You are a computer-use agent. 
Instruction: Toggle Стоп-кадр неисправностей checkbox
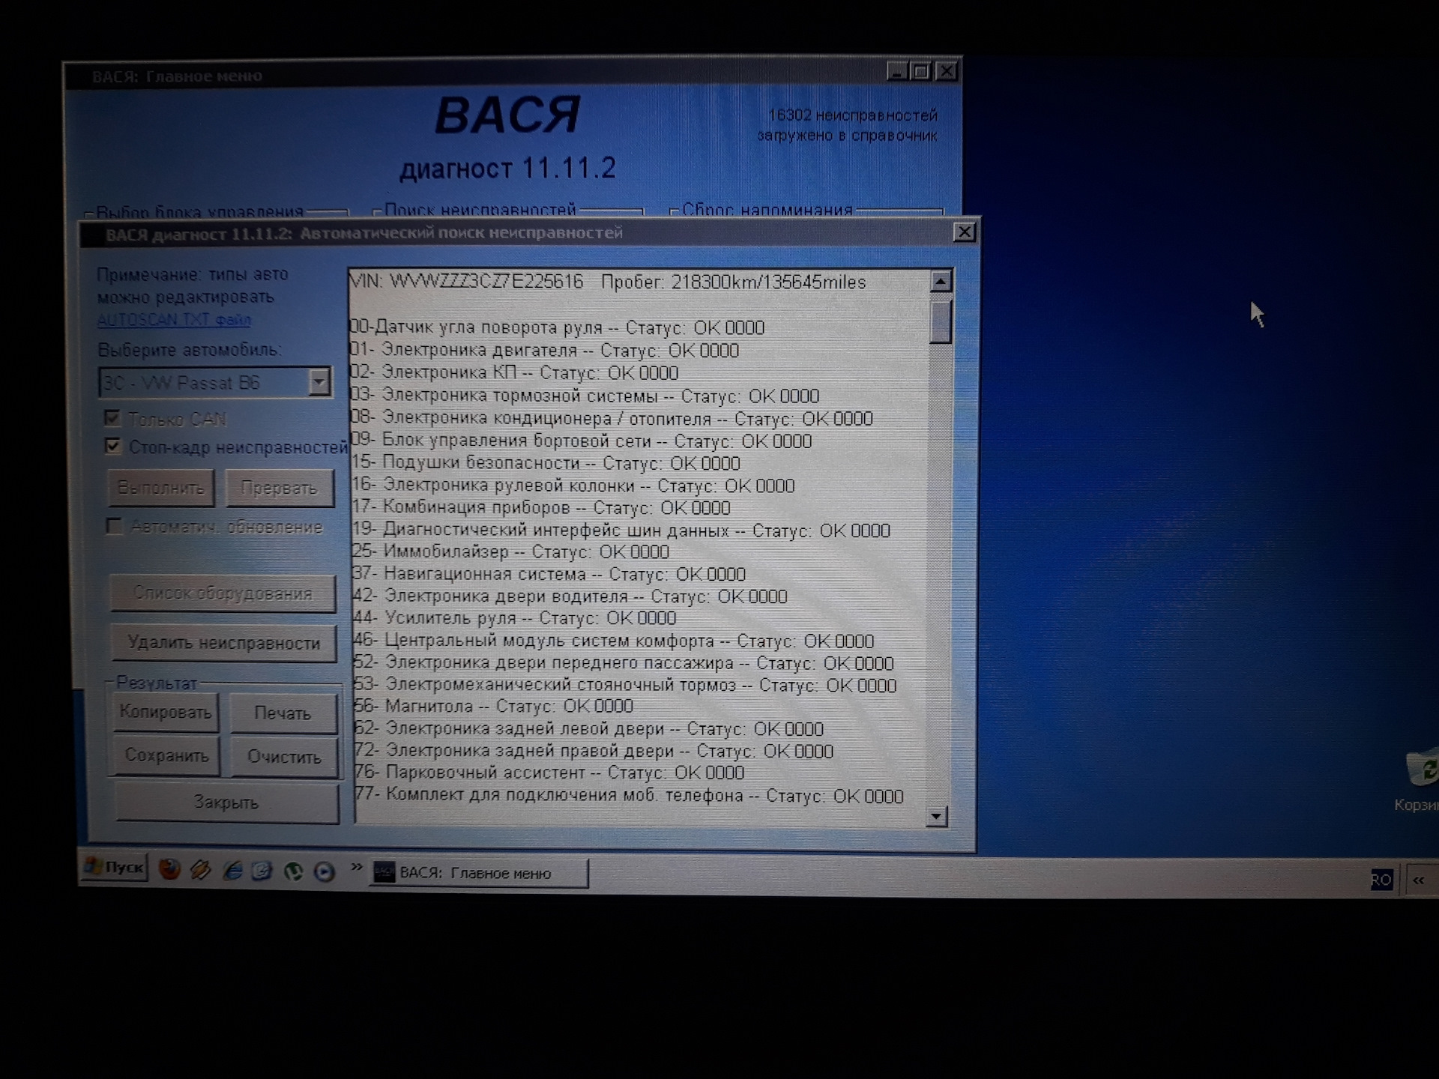pyautogui.click(x=112, y=447)
